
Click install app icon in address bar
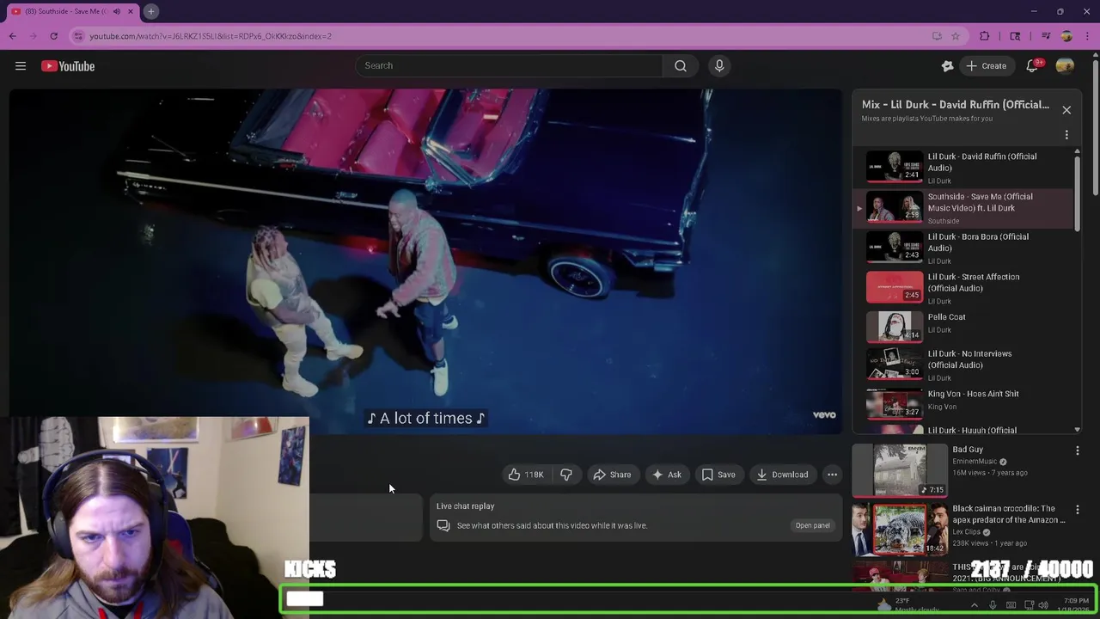937,36
